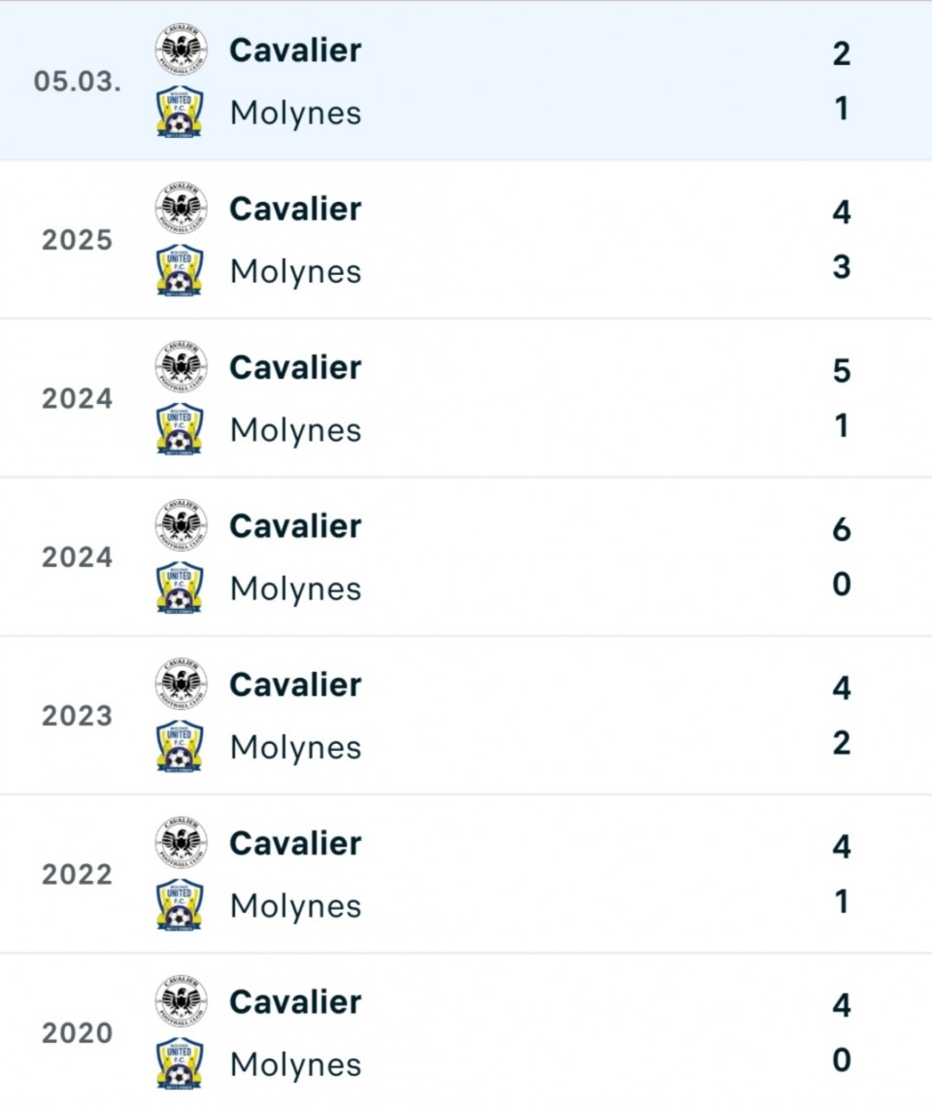The width and height of the screenshot is (932, 1107).
Task: Click Cavalier crest in 2025 match
Action: coord(181,209)
